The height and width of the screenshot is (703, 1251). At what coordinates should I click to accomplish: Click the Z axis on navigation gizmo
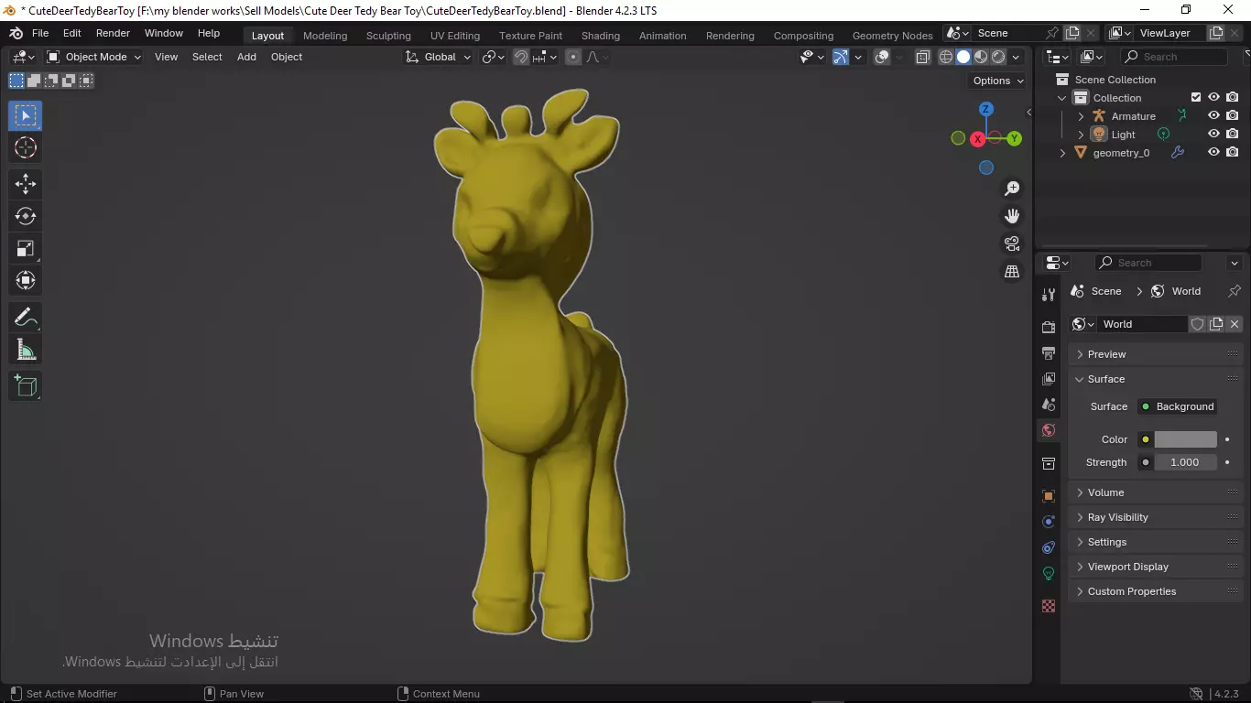pyautogui.click(x=986, y=109)
